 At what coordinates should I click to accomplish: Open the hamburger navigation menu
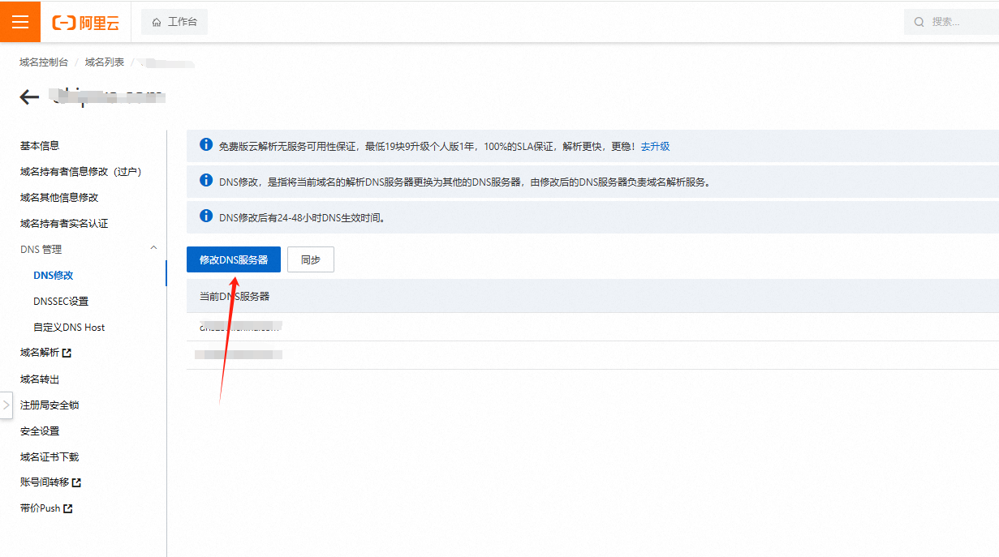tap(20, 22)
